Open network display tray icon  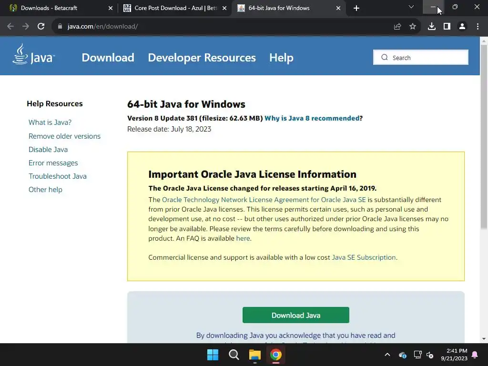pyautogui.click(x=417, y=355)
